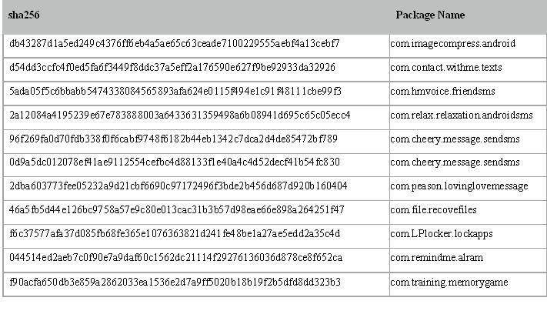Click the com.imagecompress.android package cell
Screen dimensions: 547x311
tap(452, 44)
